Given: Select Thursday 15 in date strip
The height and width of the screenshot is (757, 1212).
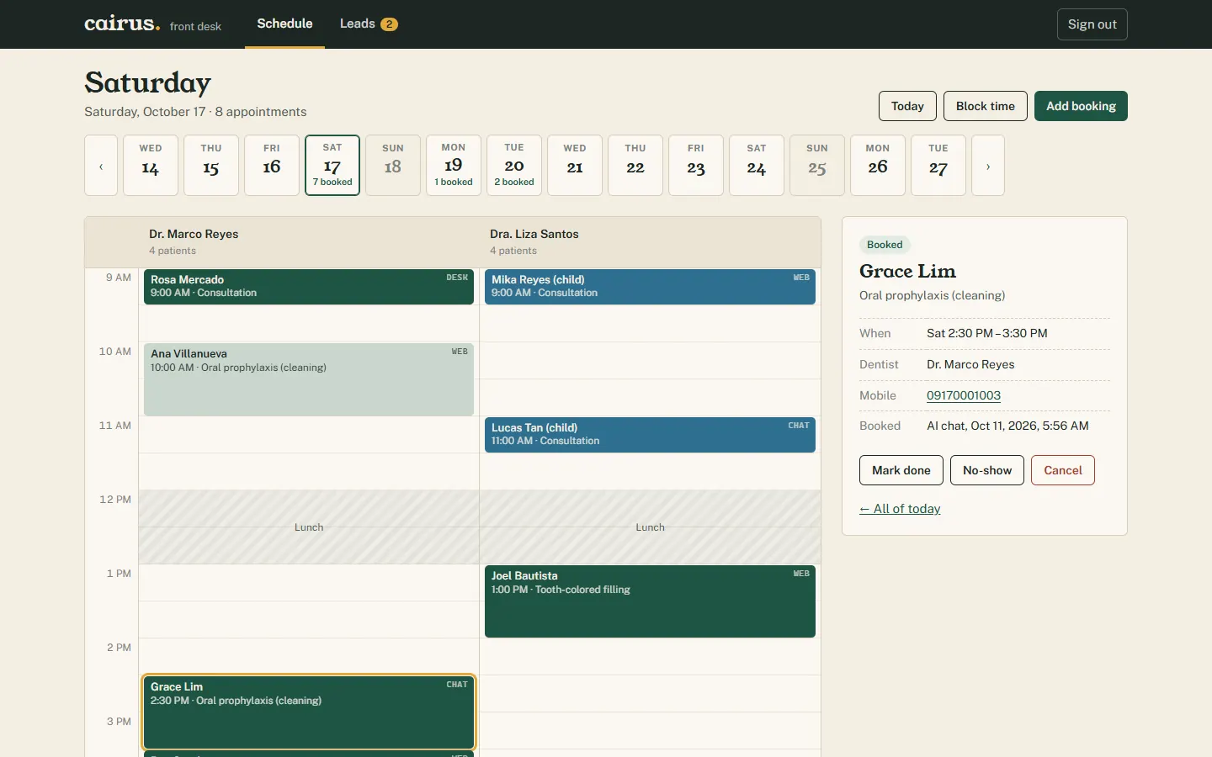Looking at the screenshot, I should click(211, 166).
